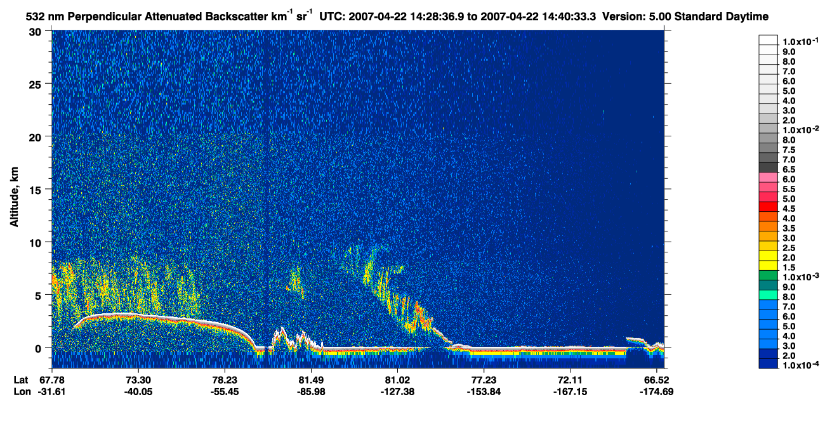This screenshot has height=423, width=825.
Task: Click longitude value -167.15
Action: pyautogui.click(x=570, y=391)
